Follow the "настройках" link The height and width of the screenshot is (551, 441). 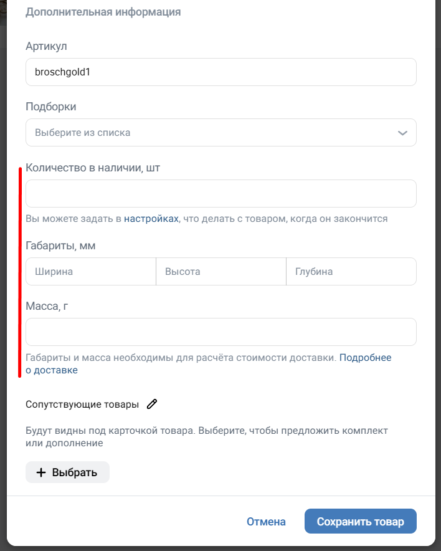click(x=151, y=219)
